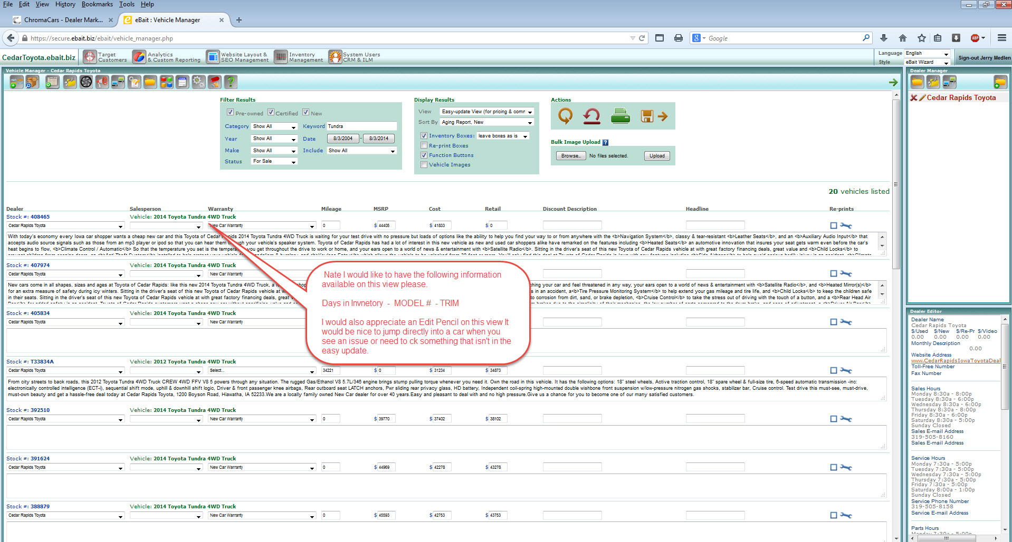This screenshot has width=1012, height=542.
Task: Click the camera shutter icon in toolbar
Action: click(86, 82)
